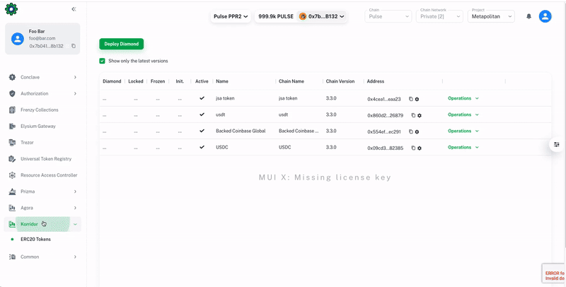Uncheck Show only the latest versions
The width and height of the screenshot is (566, 287).
pos(103,61)
